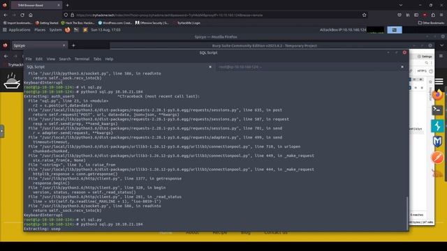The image size is (447, 251).
Task: Click the padlock site info icon
Action: coord(72,15)
